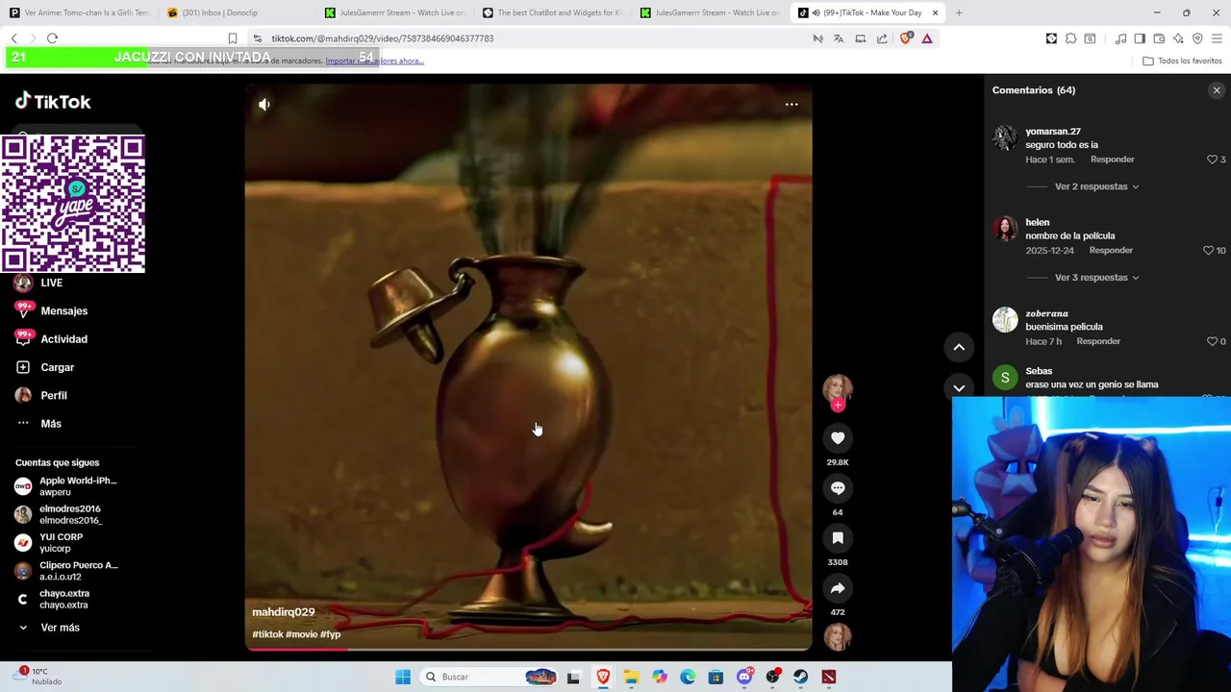Open chayo.extra followed account
1231x692 pixels.
click(53, 599)
